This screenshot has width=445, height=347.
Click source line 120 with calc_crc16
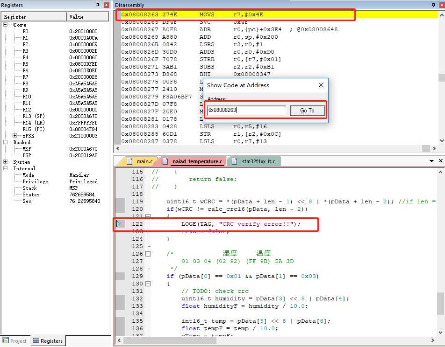(237, 209)
